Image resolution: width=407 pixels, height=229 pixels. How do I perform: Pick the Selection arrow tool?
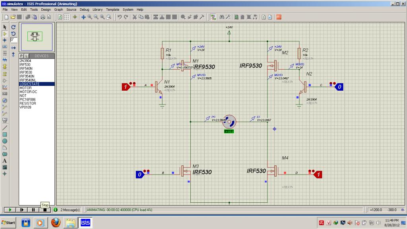5,27
